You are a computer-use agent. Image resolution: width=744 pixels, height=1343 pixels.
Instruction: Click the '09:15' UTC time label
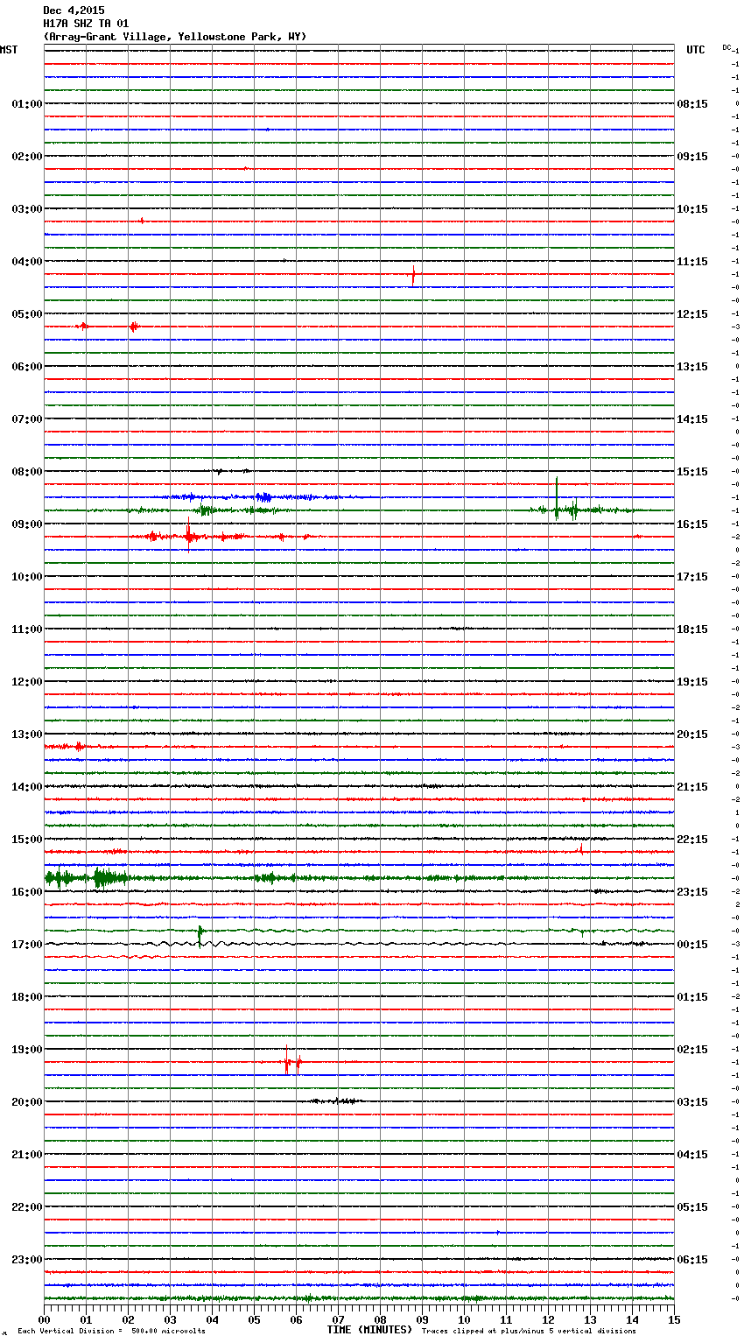[x=692, y=157]
